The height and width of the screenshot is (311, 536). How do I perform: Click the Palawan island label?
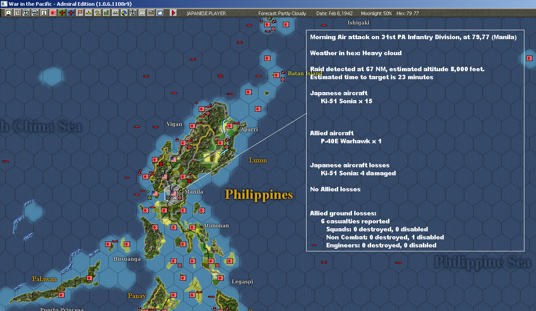[x=45, y=279]
